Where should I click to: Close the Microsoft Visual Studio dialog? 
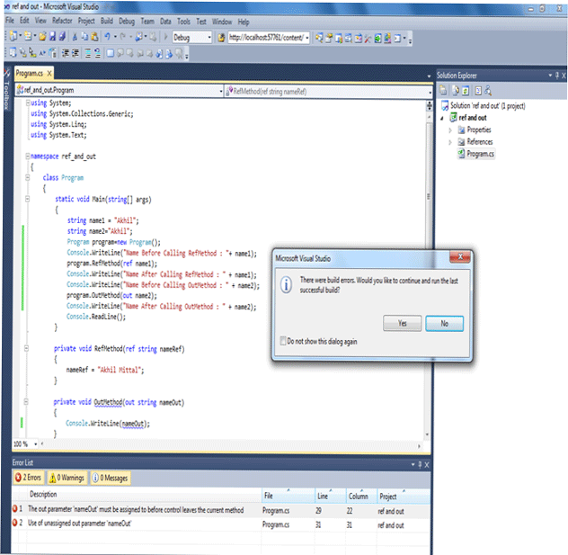[460, 256]
